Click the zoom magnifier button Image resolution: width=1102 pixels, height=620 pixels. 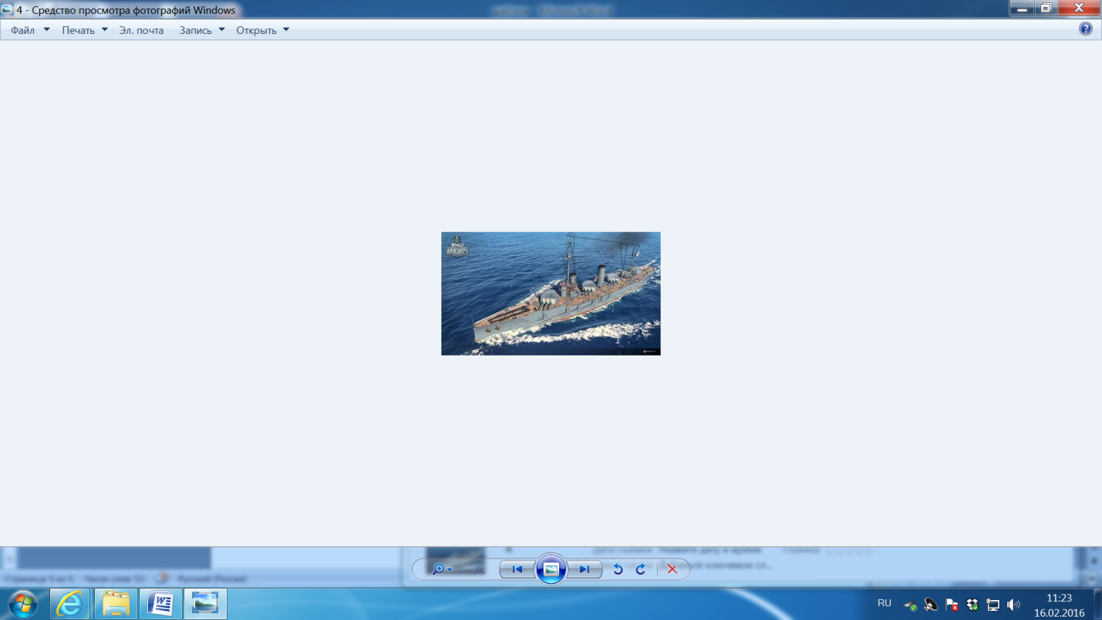click(438, 569)
